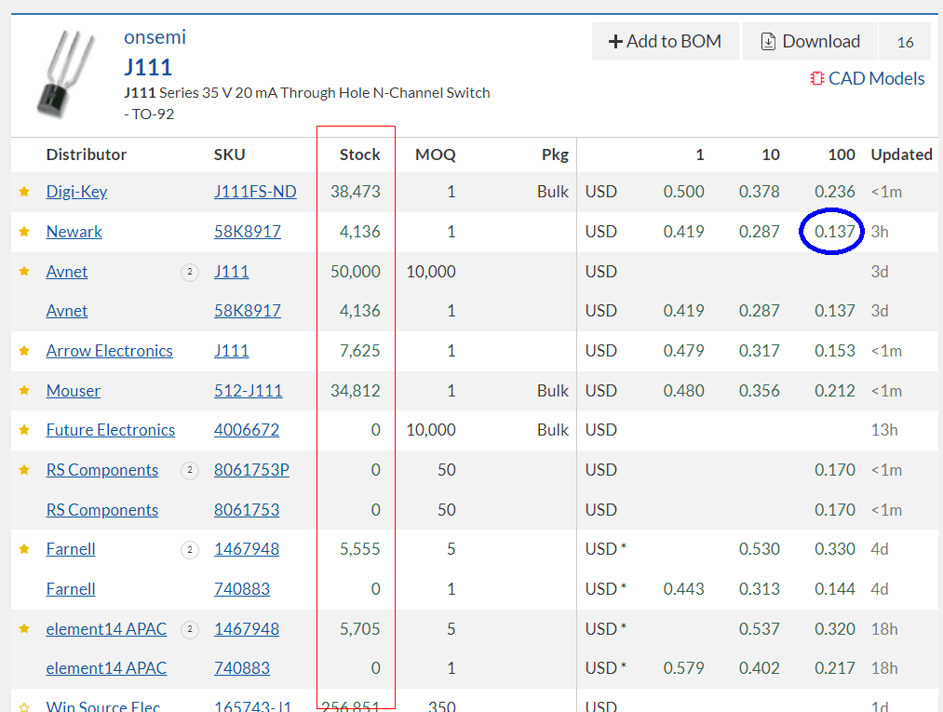Open element14 APAC link in 1467948 row
943x712 pixels.
click(x=106, y=629)
